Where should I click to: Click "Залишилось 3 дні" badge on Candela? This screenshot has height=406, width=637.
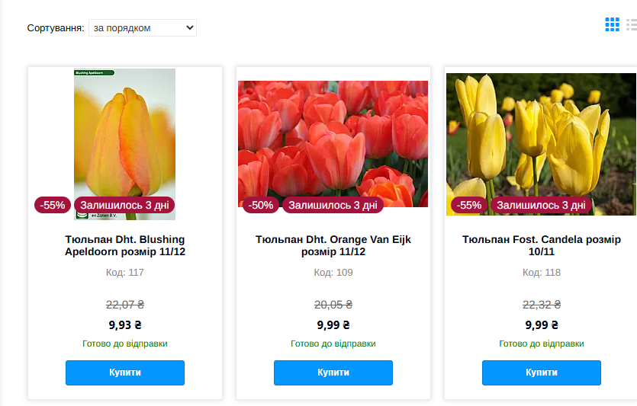coord(541,205)
